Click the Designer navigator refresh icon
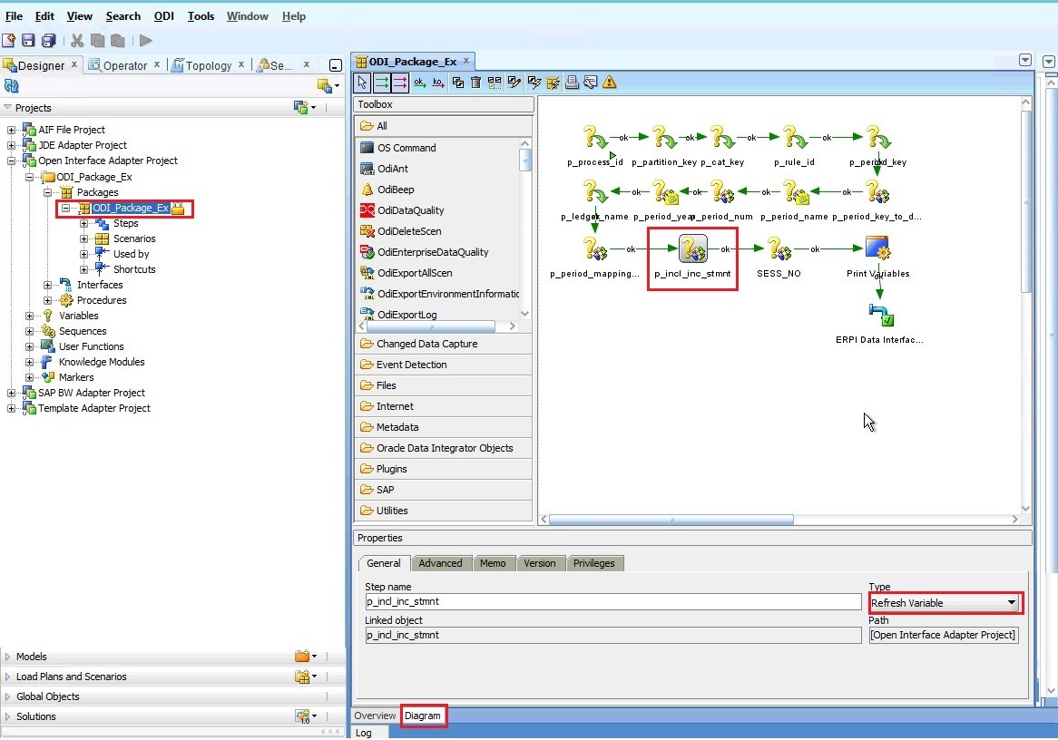 click(x=10, y=85)
